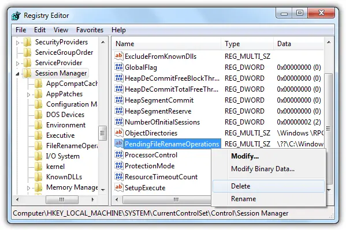Click the ServiceGroupOrder folder icon
The height and width of the screenshot is (230, 346).
click(28, 52)
